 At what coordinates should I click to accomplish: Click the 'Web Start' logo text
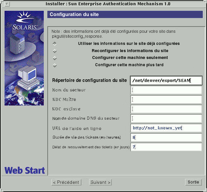25,170
